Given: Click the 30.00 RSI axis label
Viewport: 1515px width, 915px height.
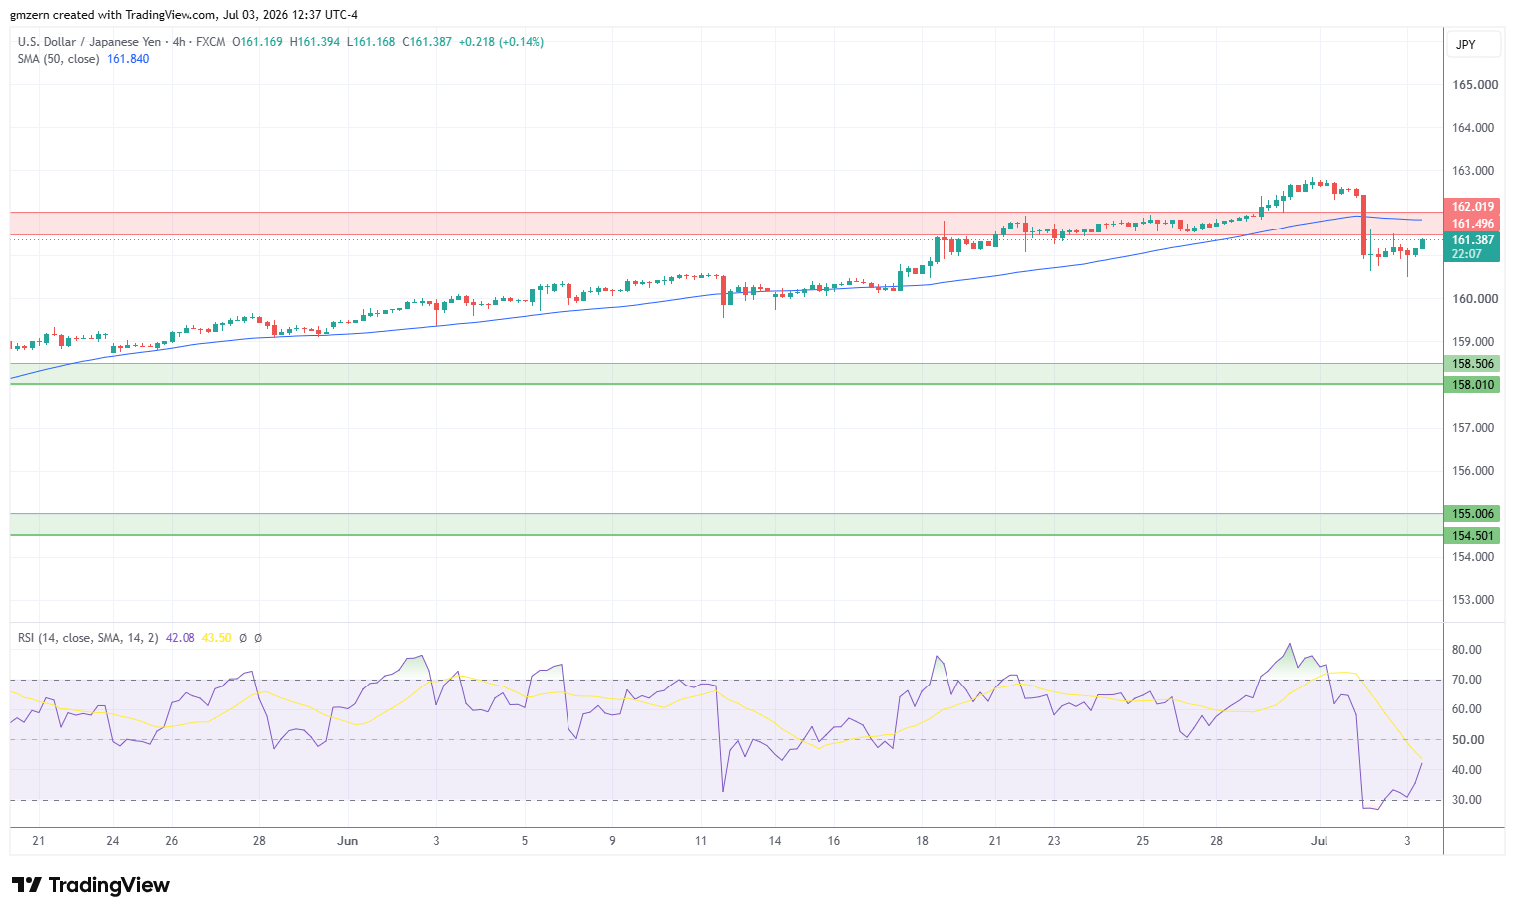Looking at the screenshot, I should click(1467, 800).
